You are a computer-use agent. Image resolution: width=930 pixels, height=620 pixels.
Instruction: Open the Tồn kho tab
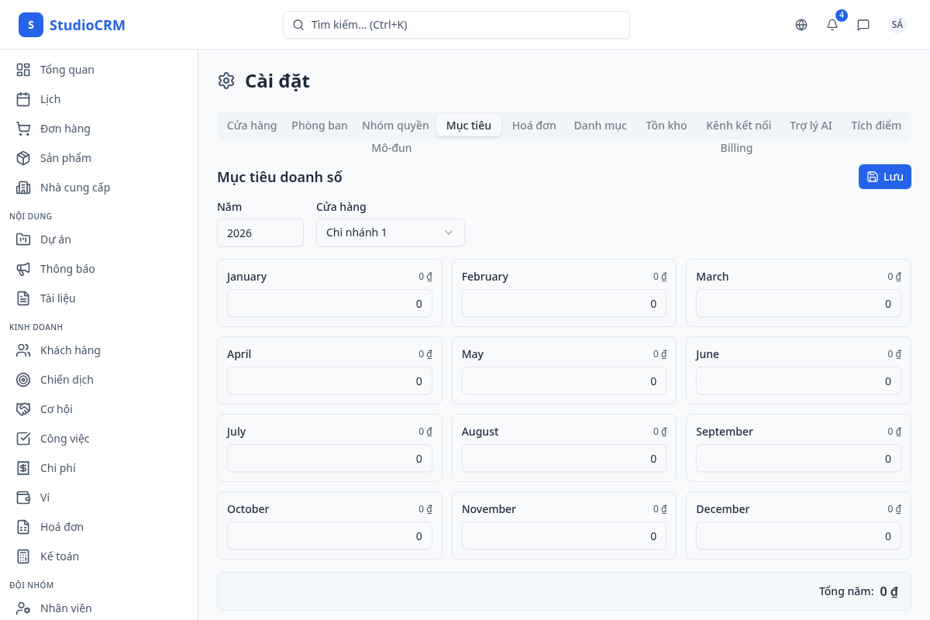pos(666,126)
